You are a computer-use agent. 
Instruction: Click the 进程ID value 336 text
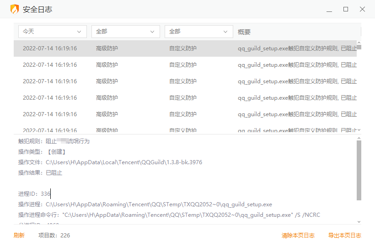click(45, 194)
